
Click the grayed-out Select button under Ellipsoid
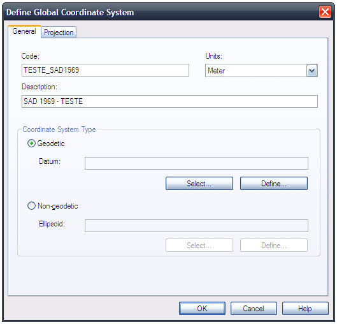pyautogui.click(x=199, y=246)
